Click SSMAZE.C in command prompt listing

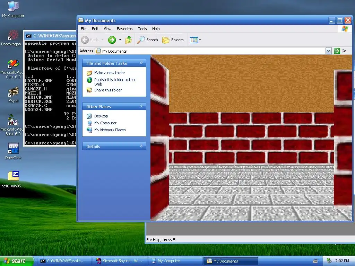pos(36,105)
